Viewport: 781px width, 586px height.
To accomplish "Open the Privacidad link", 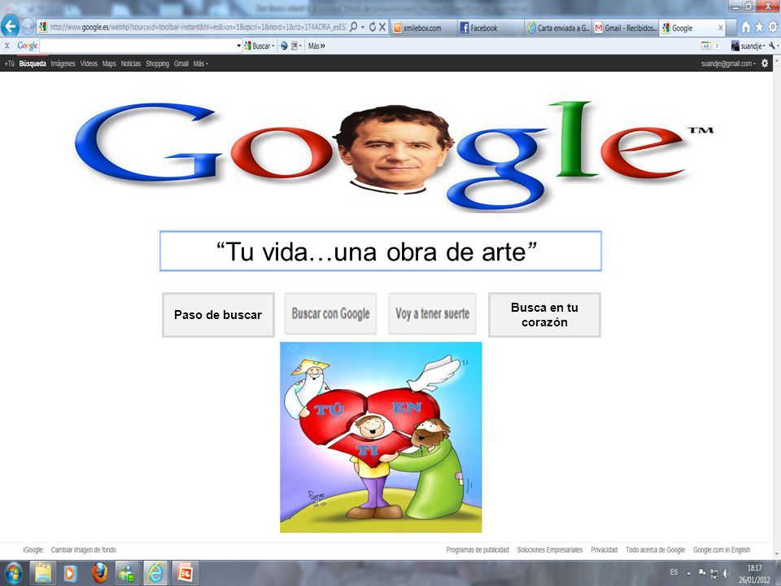I will pos(604,550).
